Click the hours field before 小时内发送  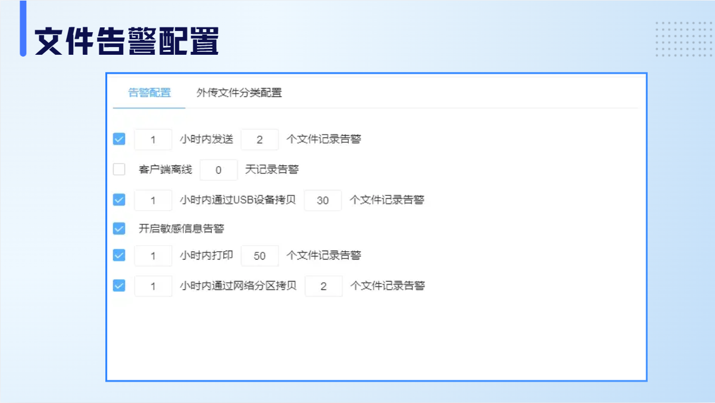coord(153,140)
